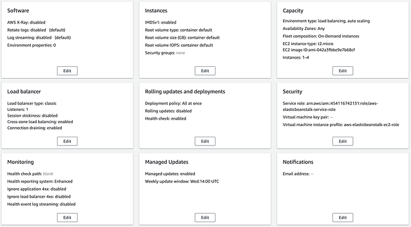Edit the Monitoring configuration

pyautogui.click(x=67, y=217)
